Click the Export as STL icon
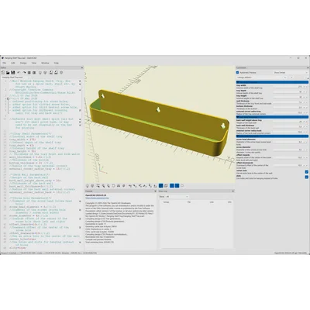 pos(51,73)
